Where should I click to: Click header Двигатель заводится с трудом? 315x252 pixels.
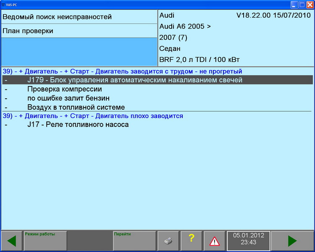122,71
